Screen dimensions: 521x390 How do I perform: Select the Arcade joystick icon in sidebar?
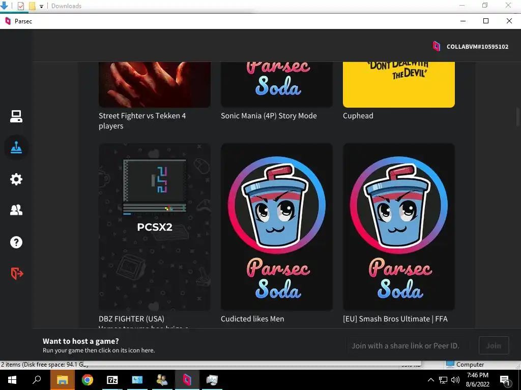[16, 148]
